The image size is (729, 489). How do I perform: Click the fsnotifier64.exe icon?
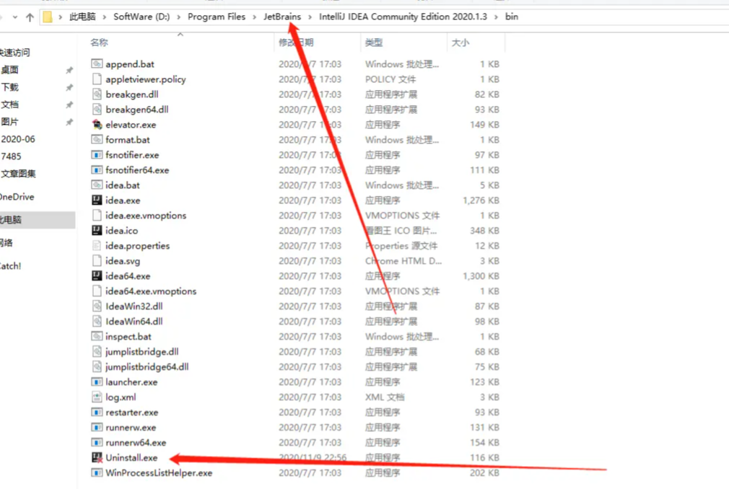(97, 170)
